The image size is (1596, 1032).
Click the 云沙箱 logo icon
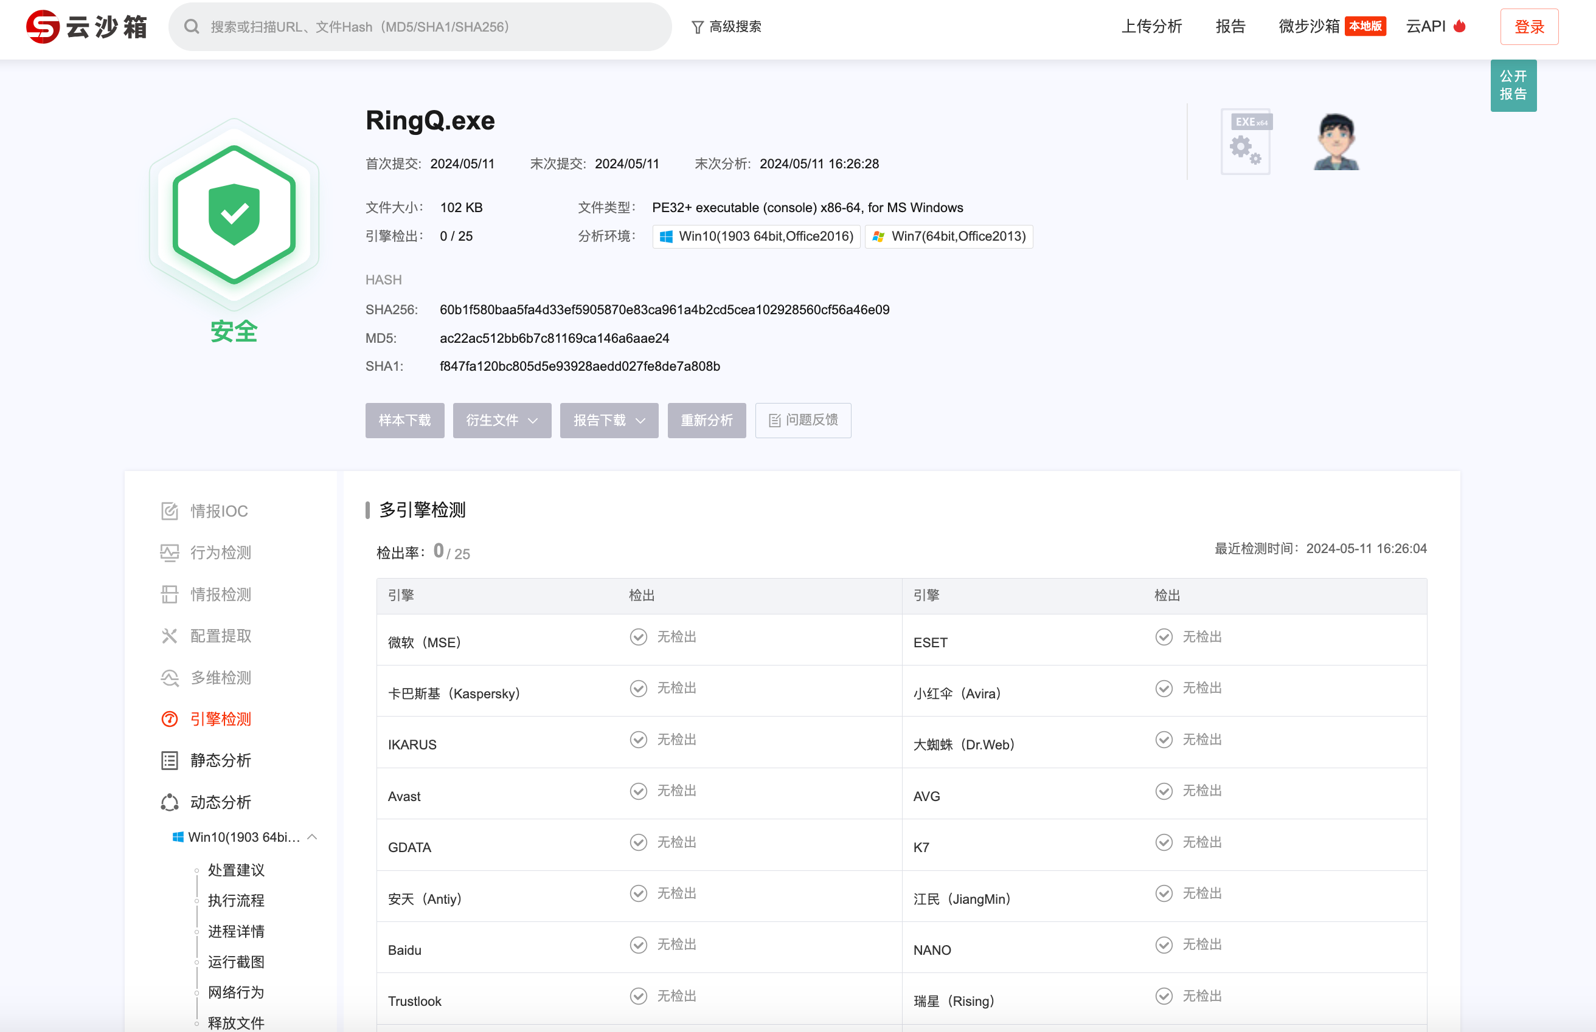coord(43,27)
